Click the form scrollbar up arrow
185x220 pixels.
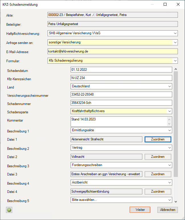176,69
